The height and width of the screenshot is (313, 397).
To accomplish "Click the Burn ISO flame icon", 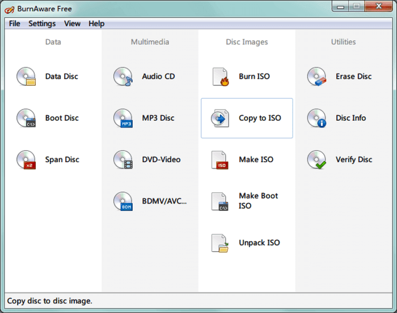I will [x=220, y=77].
